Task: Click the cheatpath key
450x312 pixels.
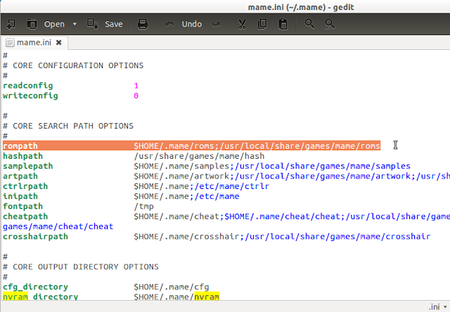Action: point(25,216)
